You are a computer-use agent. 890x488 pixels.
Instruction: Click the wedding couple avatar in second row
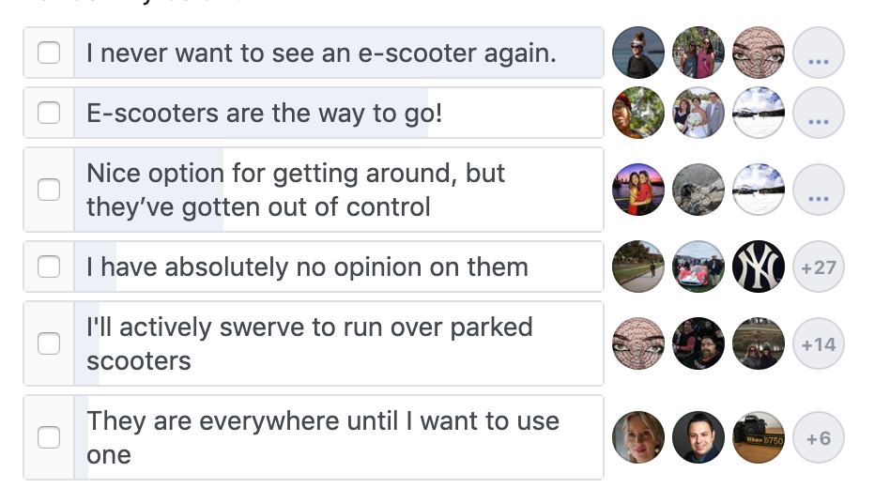(x=698, y=113)
